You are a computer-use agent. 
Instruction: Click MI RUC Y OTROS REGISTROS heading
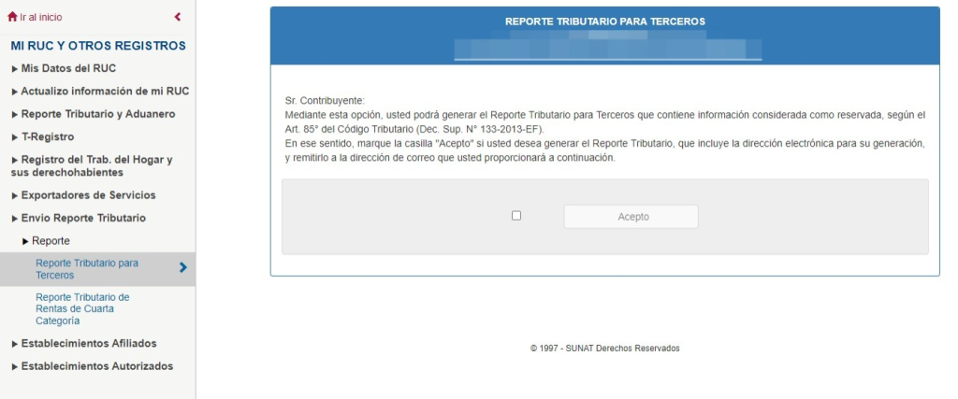coord(98,46)
